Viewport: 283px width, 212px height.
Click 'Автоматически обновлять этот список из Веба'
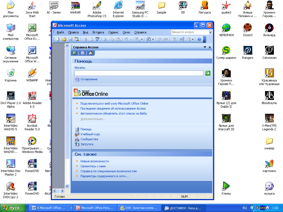113,113
